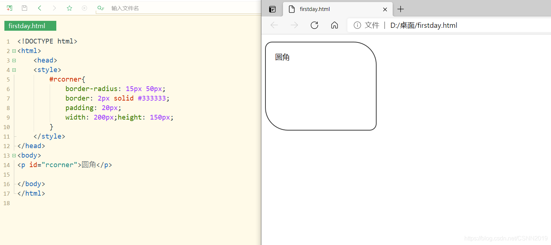The height and width of the screenshot is (245, 551).
Task: Go back with the editor's green left arrow
Action: [x=39, y=8]
